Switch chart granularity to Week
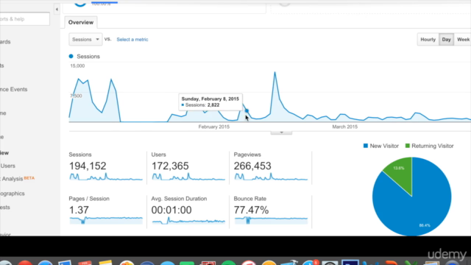Image resolution: width=471 pixels, height=265 pixels. [463, 39]
